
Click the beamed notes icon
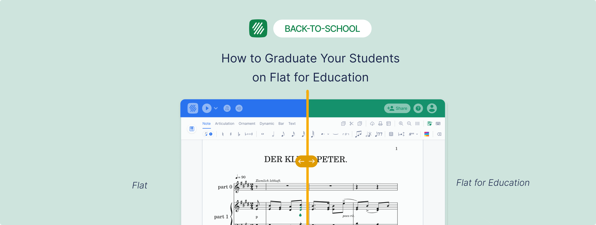358,134
